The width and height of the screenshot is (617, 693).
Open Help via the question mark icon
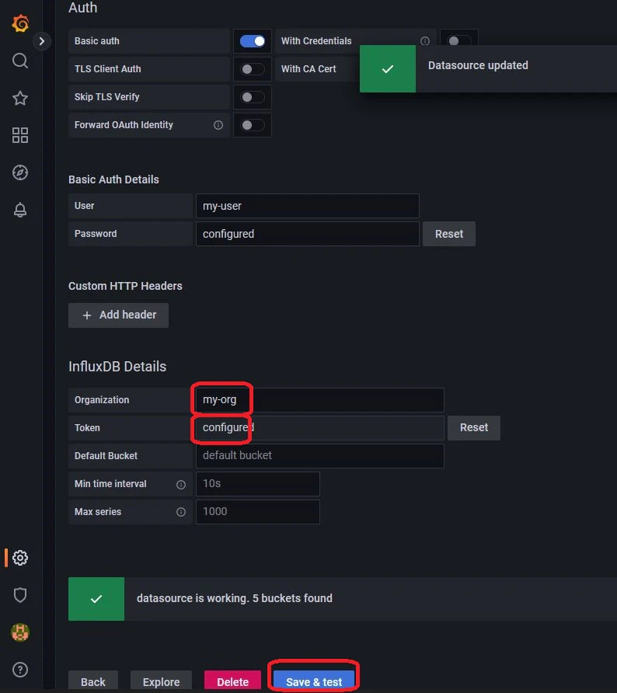click(x=20, y=670)
